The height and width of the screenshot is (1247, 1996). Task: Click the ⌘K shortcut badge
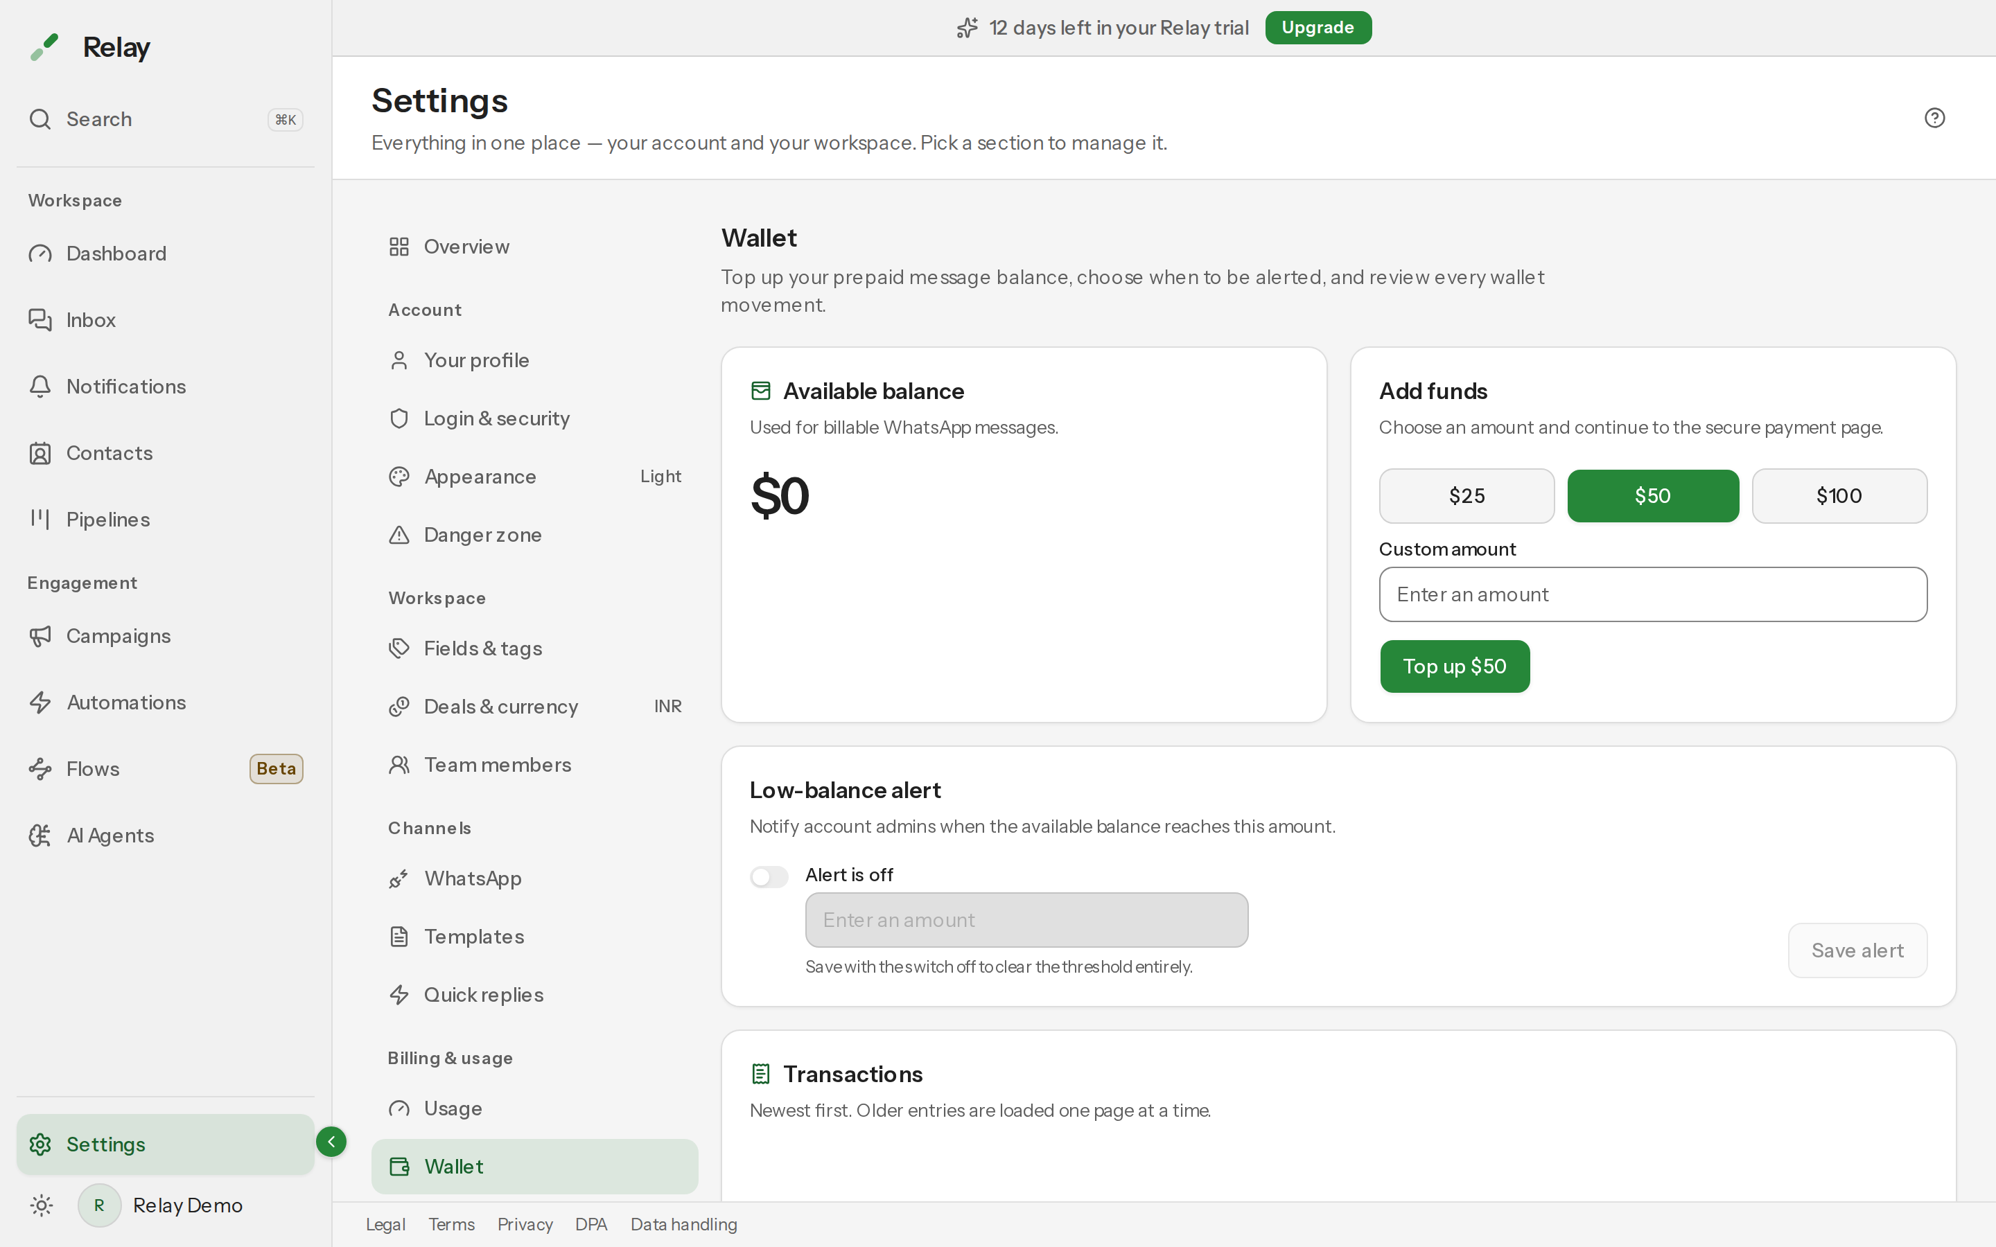[286, 120]
